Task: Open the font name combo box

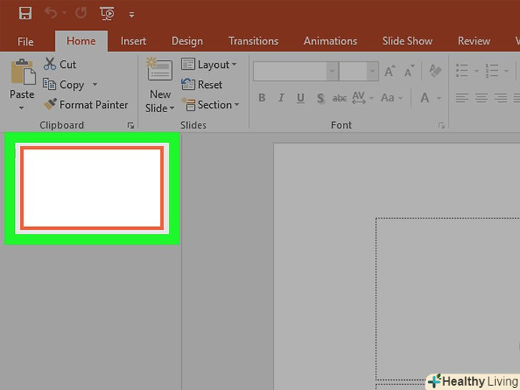Action: pos(295,71)
